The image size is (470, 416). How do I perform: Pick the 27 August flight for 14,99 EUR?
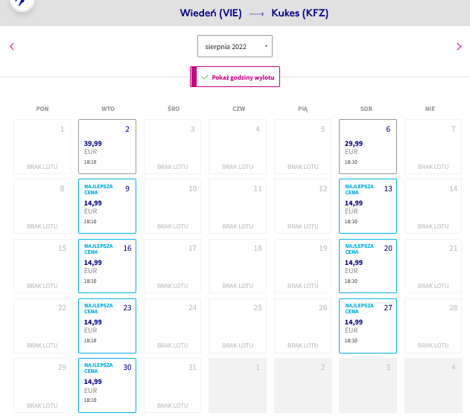click(x=368, y=325)
